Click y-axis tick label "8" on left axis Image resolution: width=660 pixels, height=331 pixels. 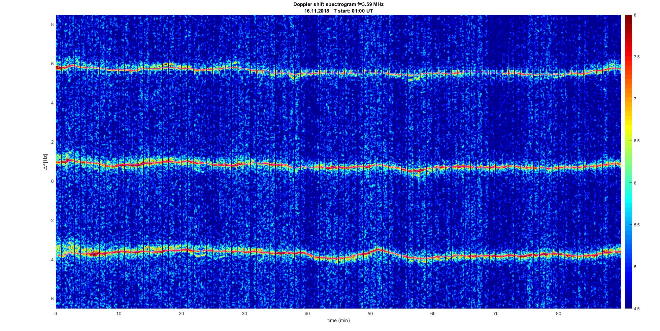point(52,24)
